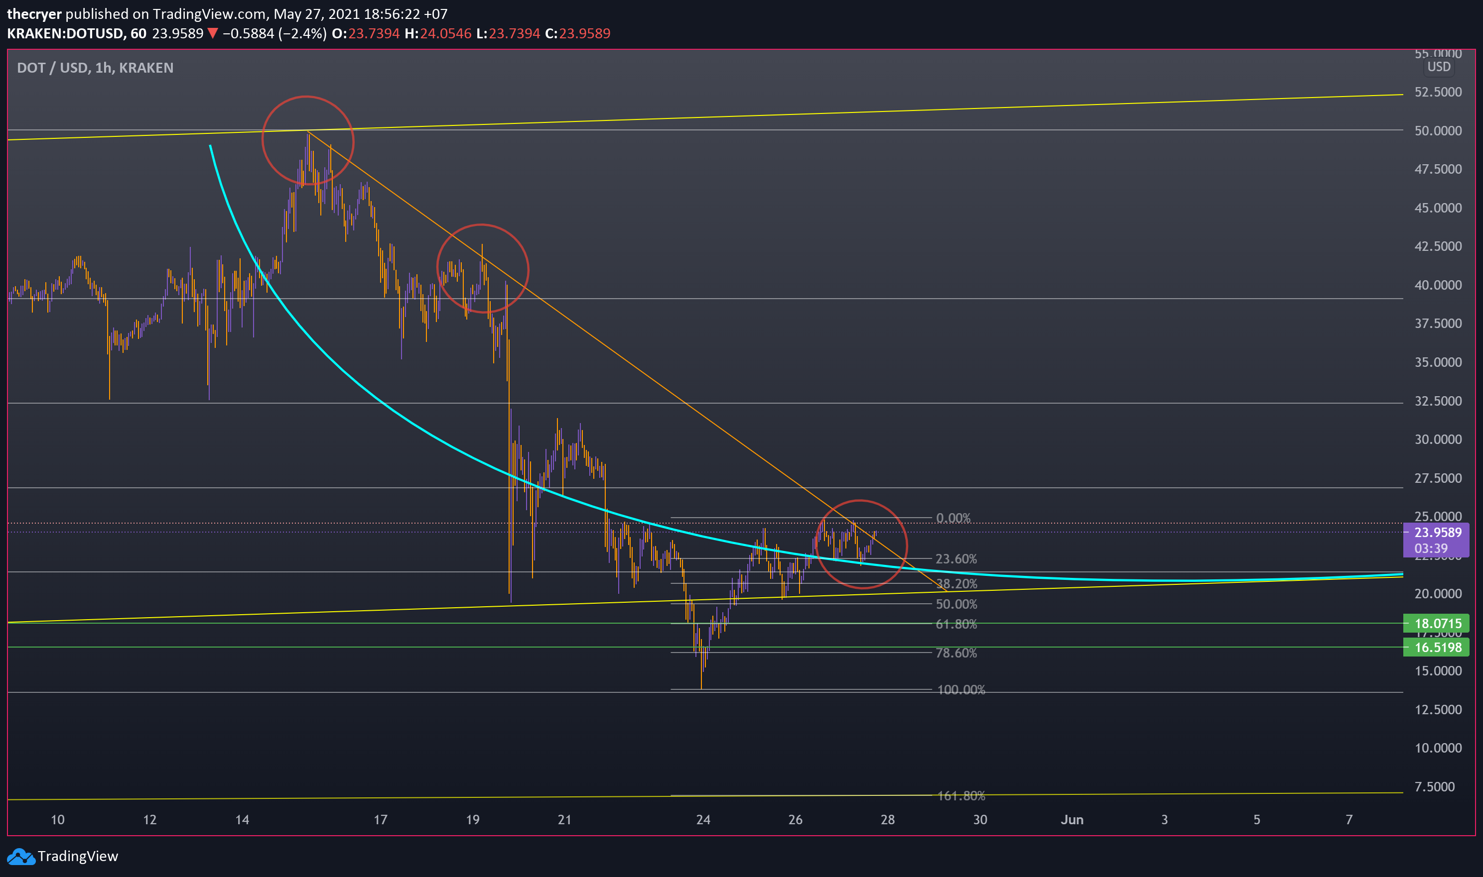Click the 37.5000 price axis label
Viewport: 1483px width, 877px height.
pos(1438,323)
